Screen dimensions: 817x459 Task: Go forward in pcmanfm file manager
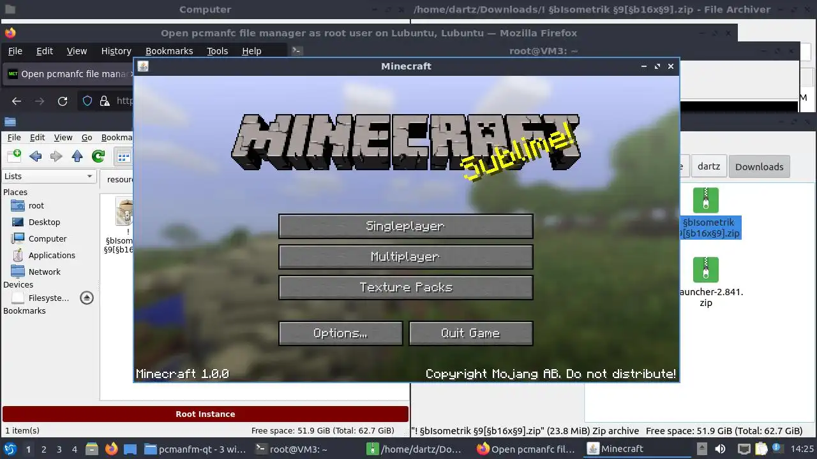[56, 156]
